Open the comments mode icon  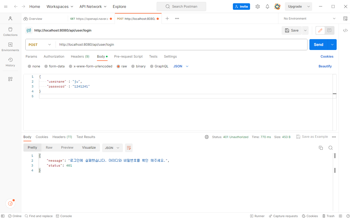click(329, 30)
